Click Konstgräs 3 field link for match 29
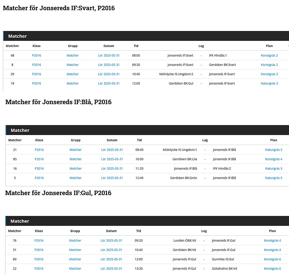The image size is (289, 275). (269, 74)
